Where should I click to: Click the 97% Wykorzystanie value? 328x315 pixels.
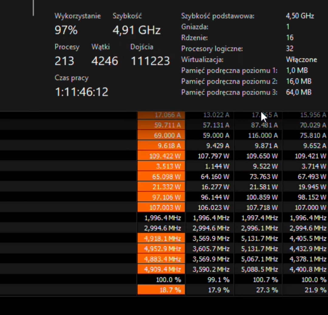coord(66,30)
